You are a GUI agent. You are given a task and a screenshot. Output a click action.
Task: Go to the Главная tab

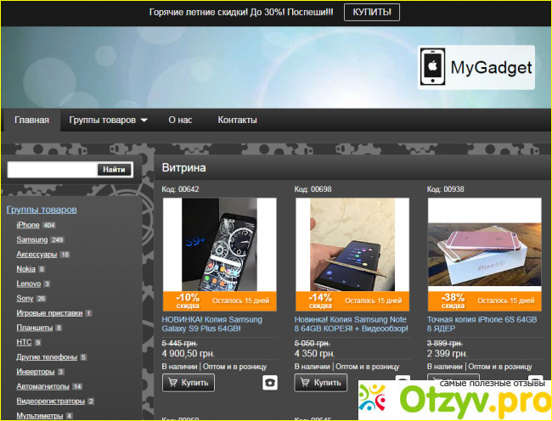point(31,121)
